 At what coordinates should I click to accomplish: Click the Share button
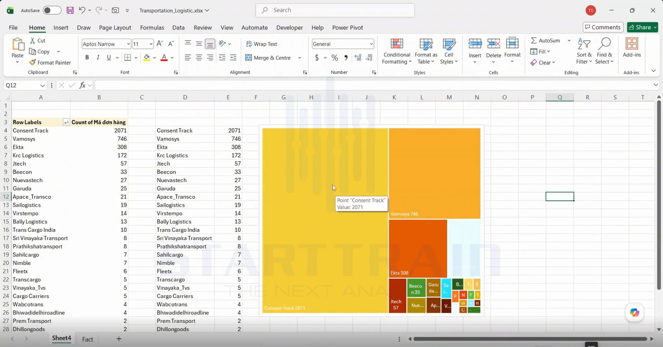(x=643, y=27)
